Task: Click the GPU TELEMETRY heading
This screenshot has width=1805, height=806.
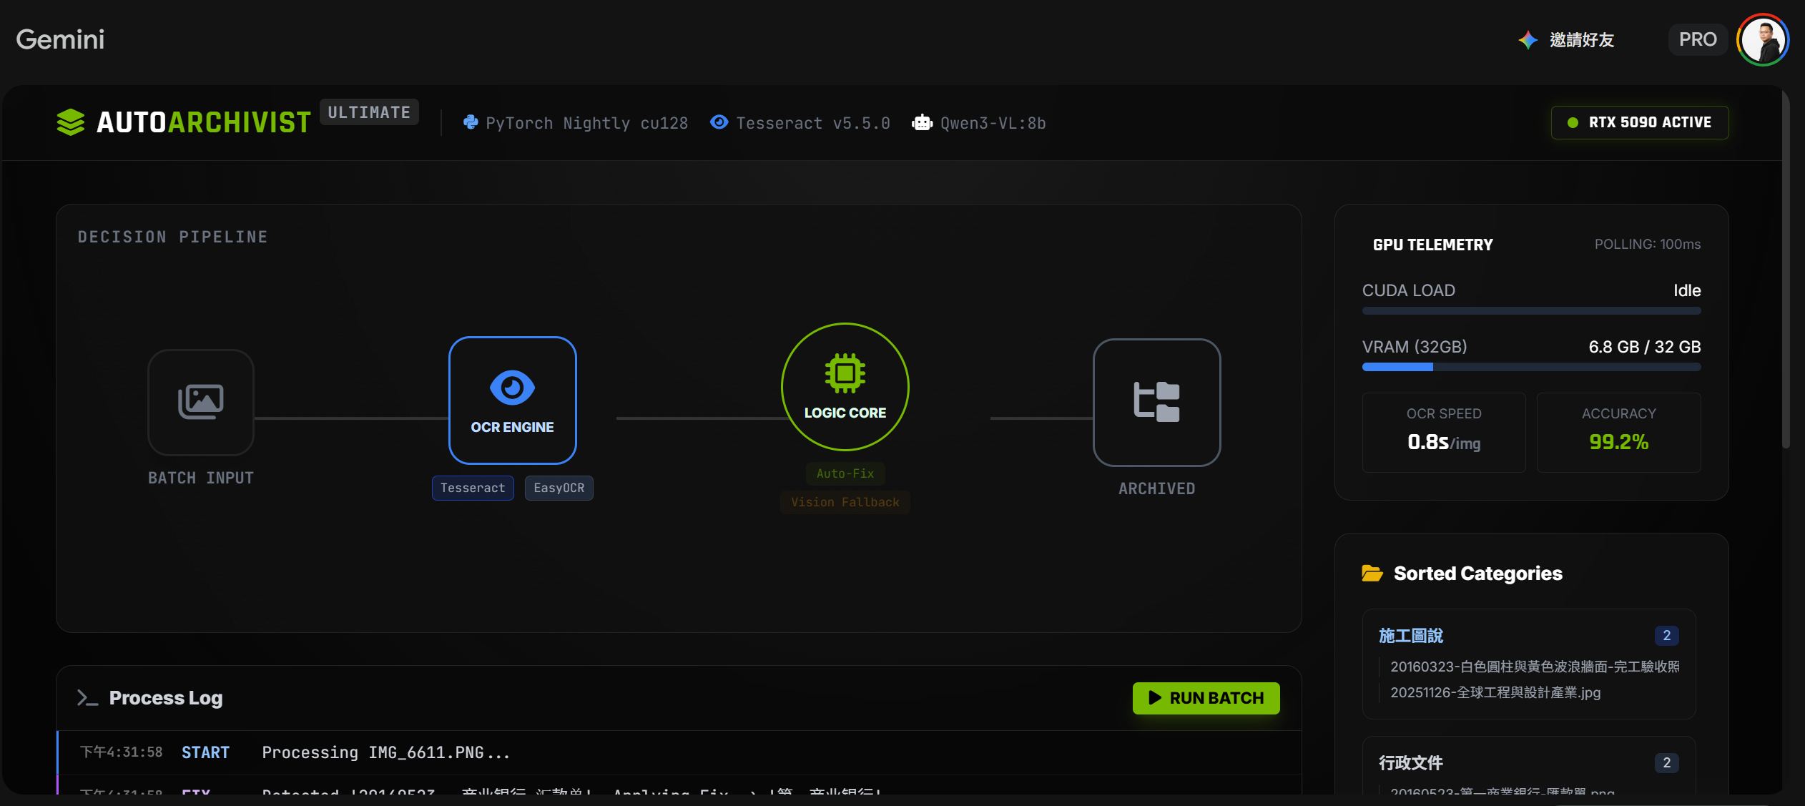Action: tap(1433, 245)
